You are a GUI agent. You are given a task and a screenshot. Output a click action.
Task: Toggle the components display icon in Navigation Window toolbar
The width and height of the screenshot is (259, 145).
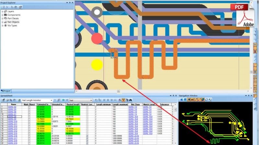tap(192, 100)
